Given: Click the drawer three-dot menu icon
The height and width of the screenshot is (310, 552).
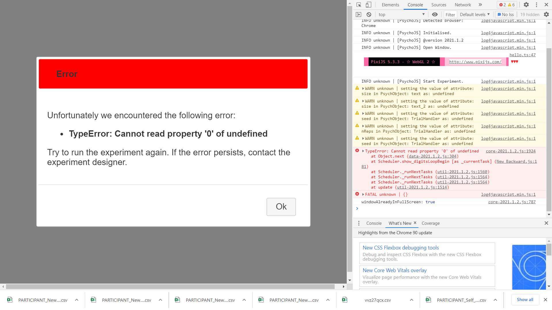Looking at the screenshot, I should (x=359, y=223).
